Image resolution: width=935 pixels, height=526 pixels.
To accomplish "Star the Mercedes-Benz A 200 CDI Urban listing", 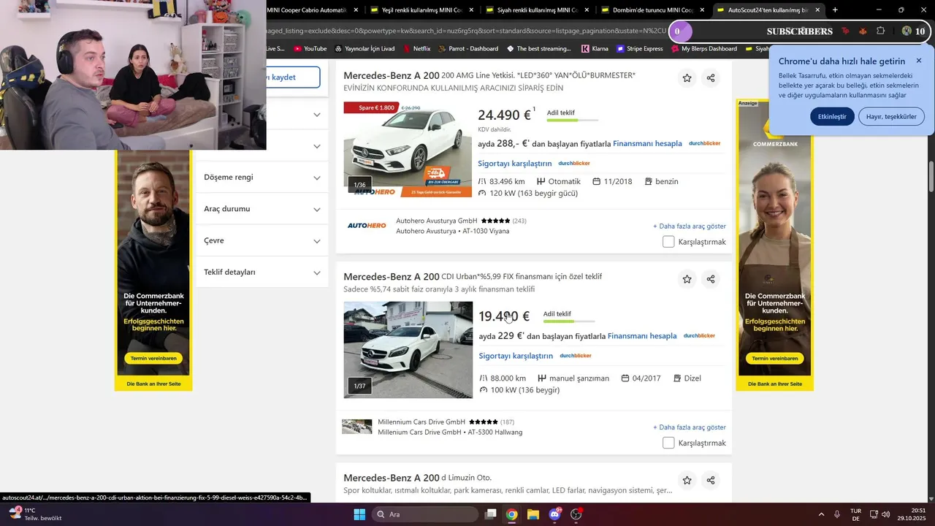I will tap(687, 279).
